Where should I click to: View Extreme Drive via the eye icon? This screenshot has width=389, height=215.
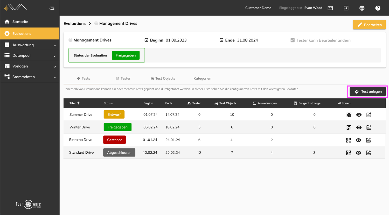pos(358,140)
